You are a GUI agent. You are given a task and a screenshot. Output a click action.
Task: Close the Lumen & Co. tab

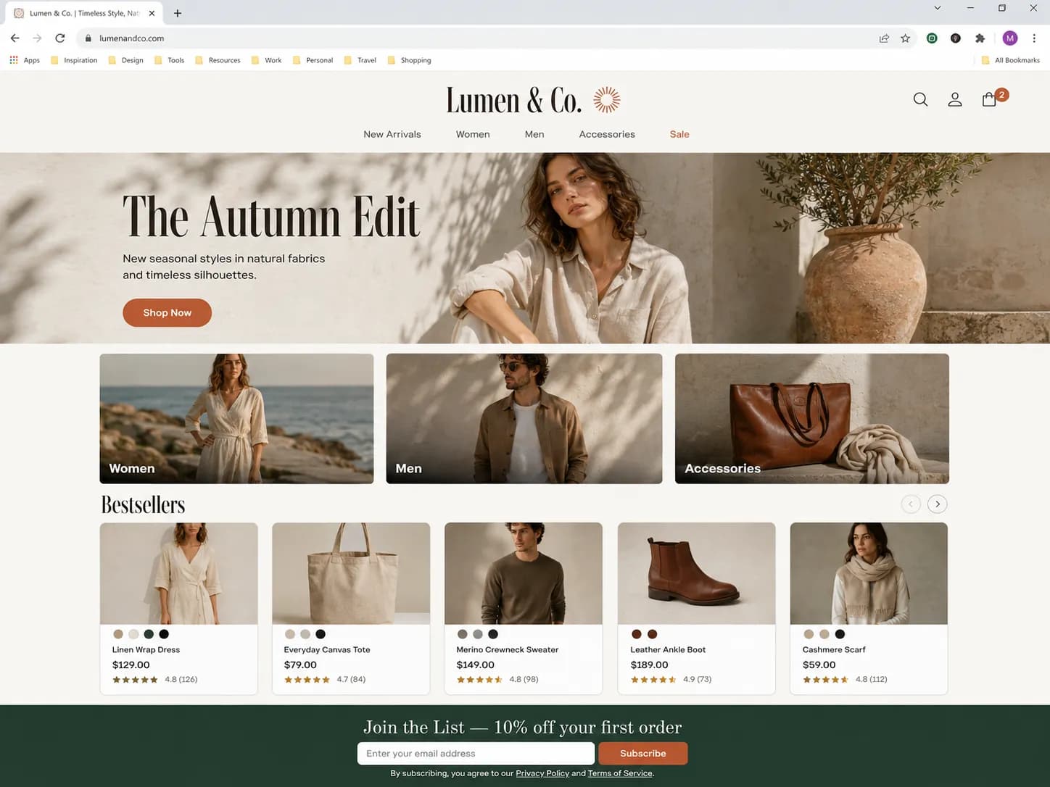click(x=152, y=13)
